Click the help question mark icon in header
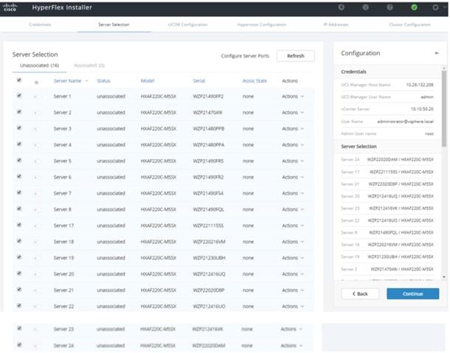Image resolution: width=450 pixels, height=353 pixels. [390, 7]
